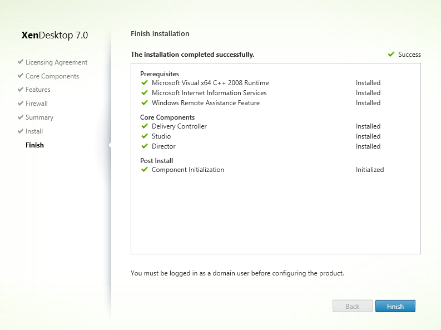Click the disabled Back button
Image resolution: width=441 pixels, height=330 pixels.
(x=352, y=306)
